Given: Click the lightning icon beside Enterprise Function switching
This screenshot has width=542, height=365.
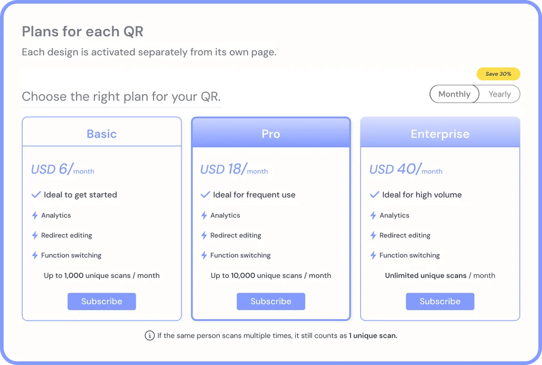Looking at the screenshot, I should coord(373,256).
